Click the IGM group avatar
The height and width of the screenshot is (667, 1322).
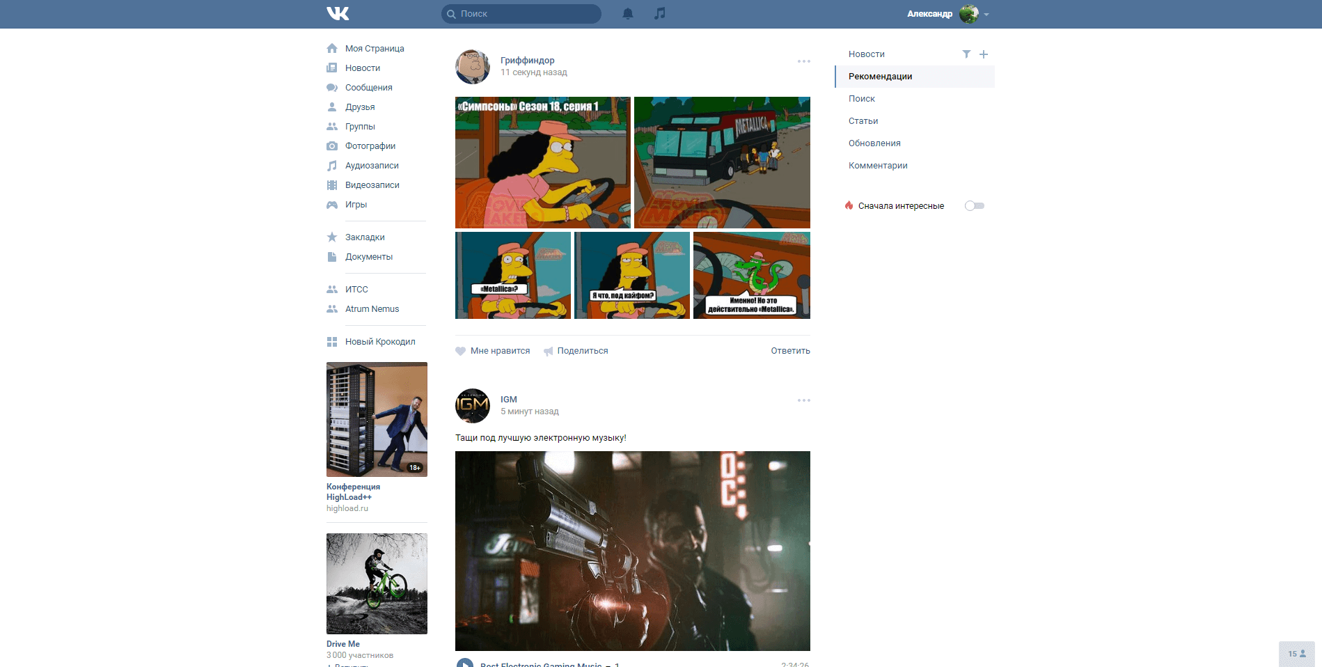pyautogui.click(x=473, y=406)
